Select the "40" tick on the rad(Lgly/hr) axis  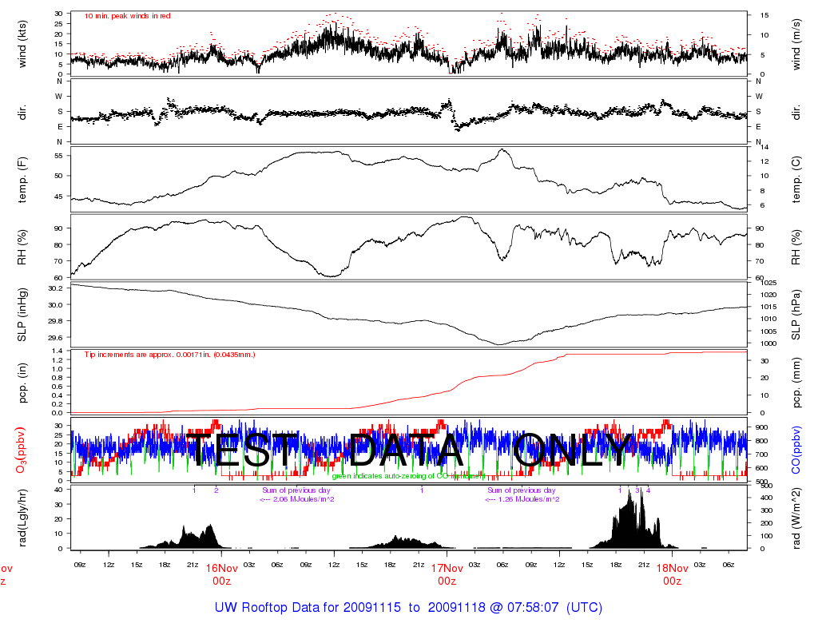tap(58, 490)
